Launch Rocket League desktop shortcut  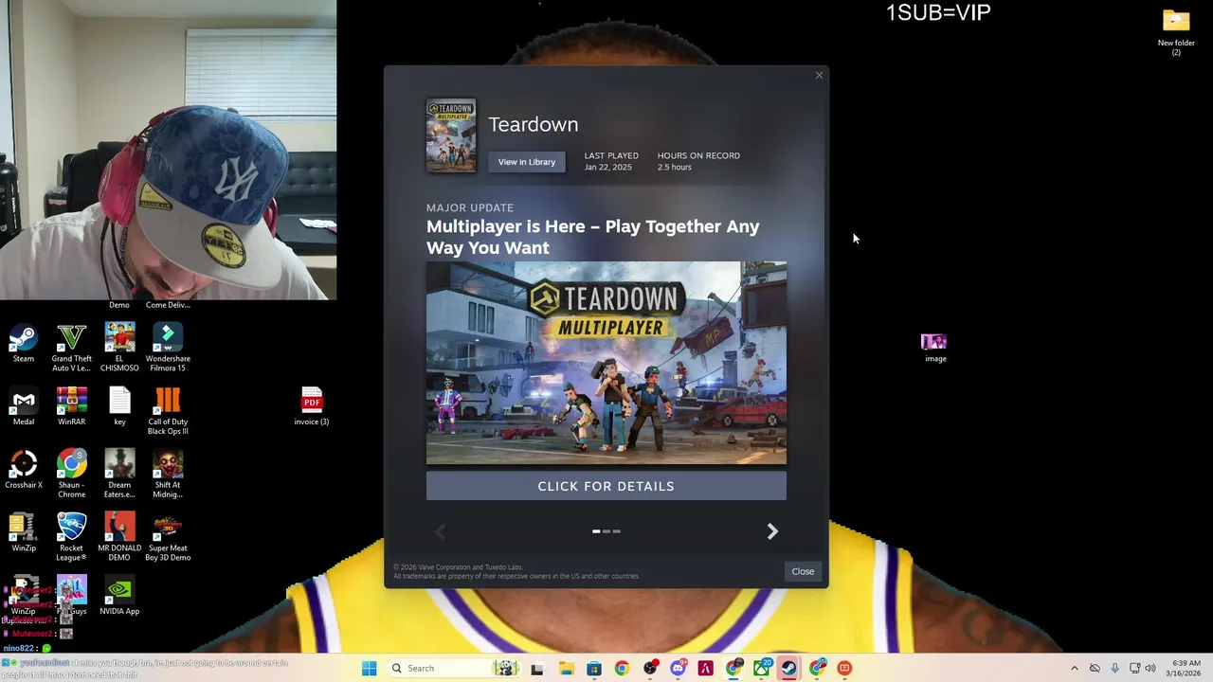[x=71, y=537]
